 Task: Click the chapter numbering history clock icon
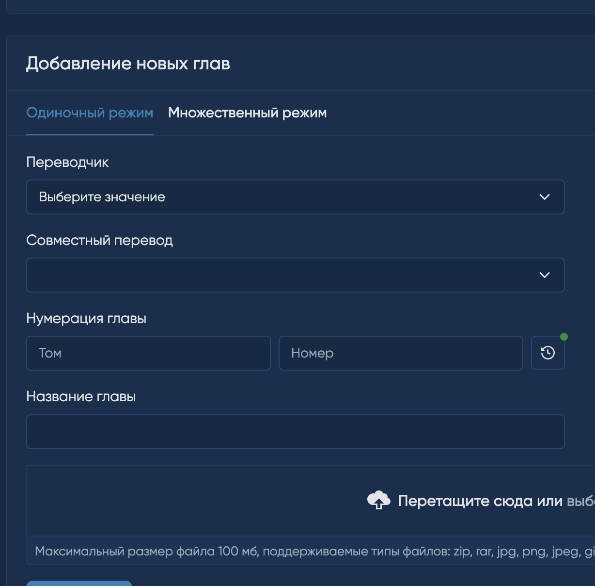click(x=548, y=353)
